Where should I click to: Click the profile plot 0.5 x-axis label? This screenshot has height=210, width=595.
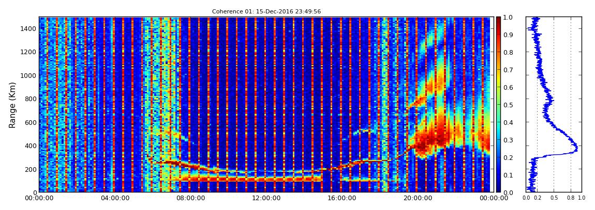pos(554,198)
